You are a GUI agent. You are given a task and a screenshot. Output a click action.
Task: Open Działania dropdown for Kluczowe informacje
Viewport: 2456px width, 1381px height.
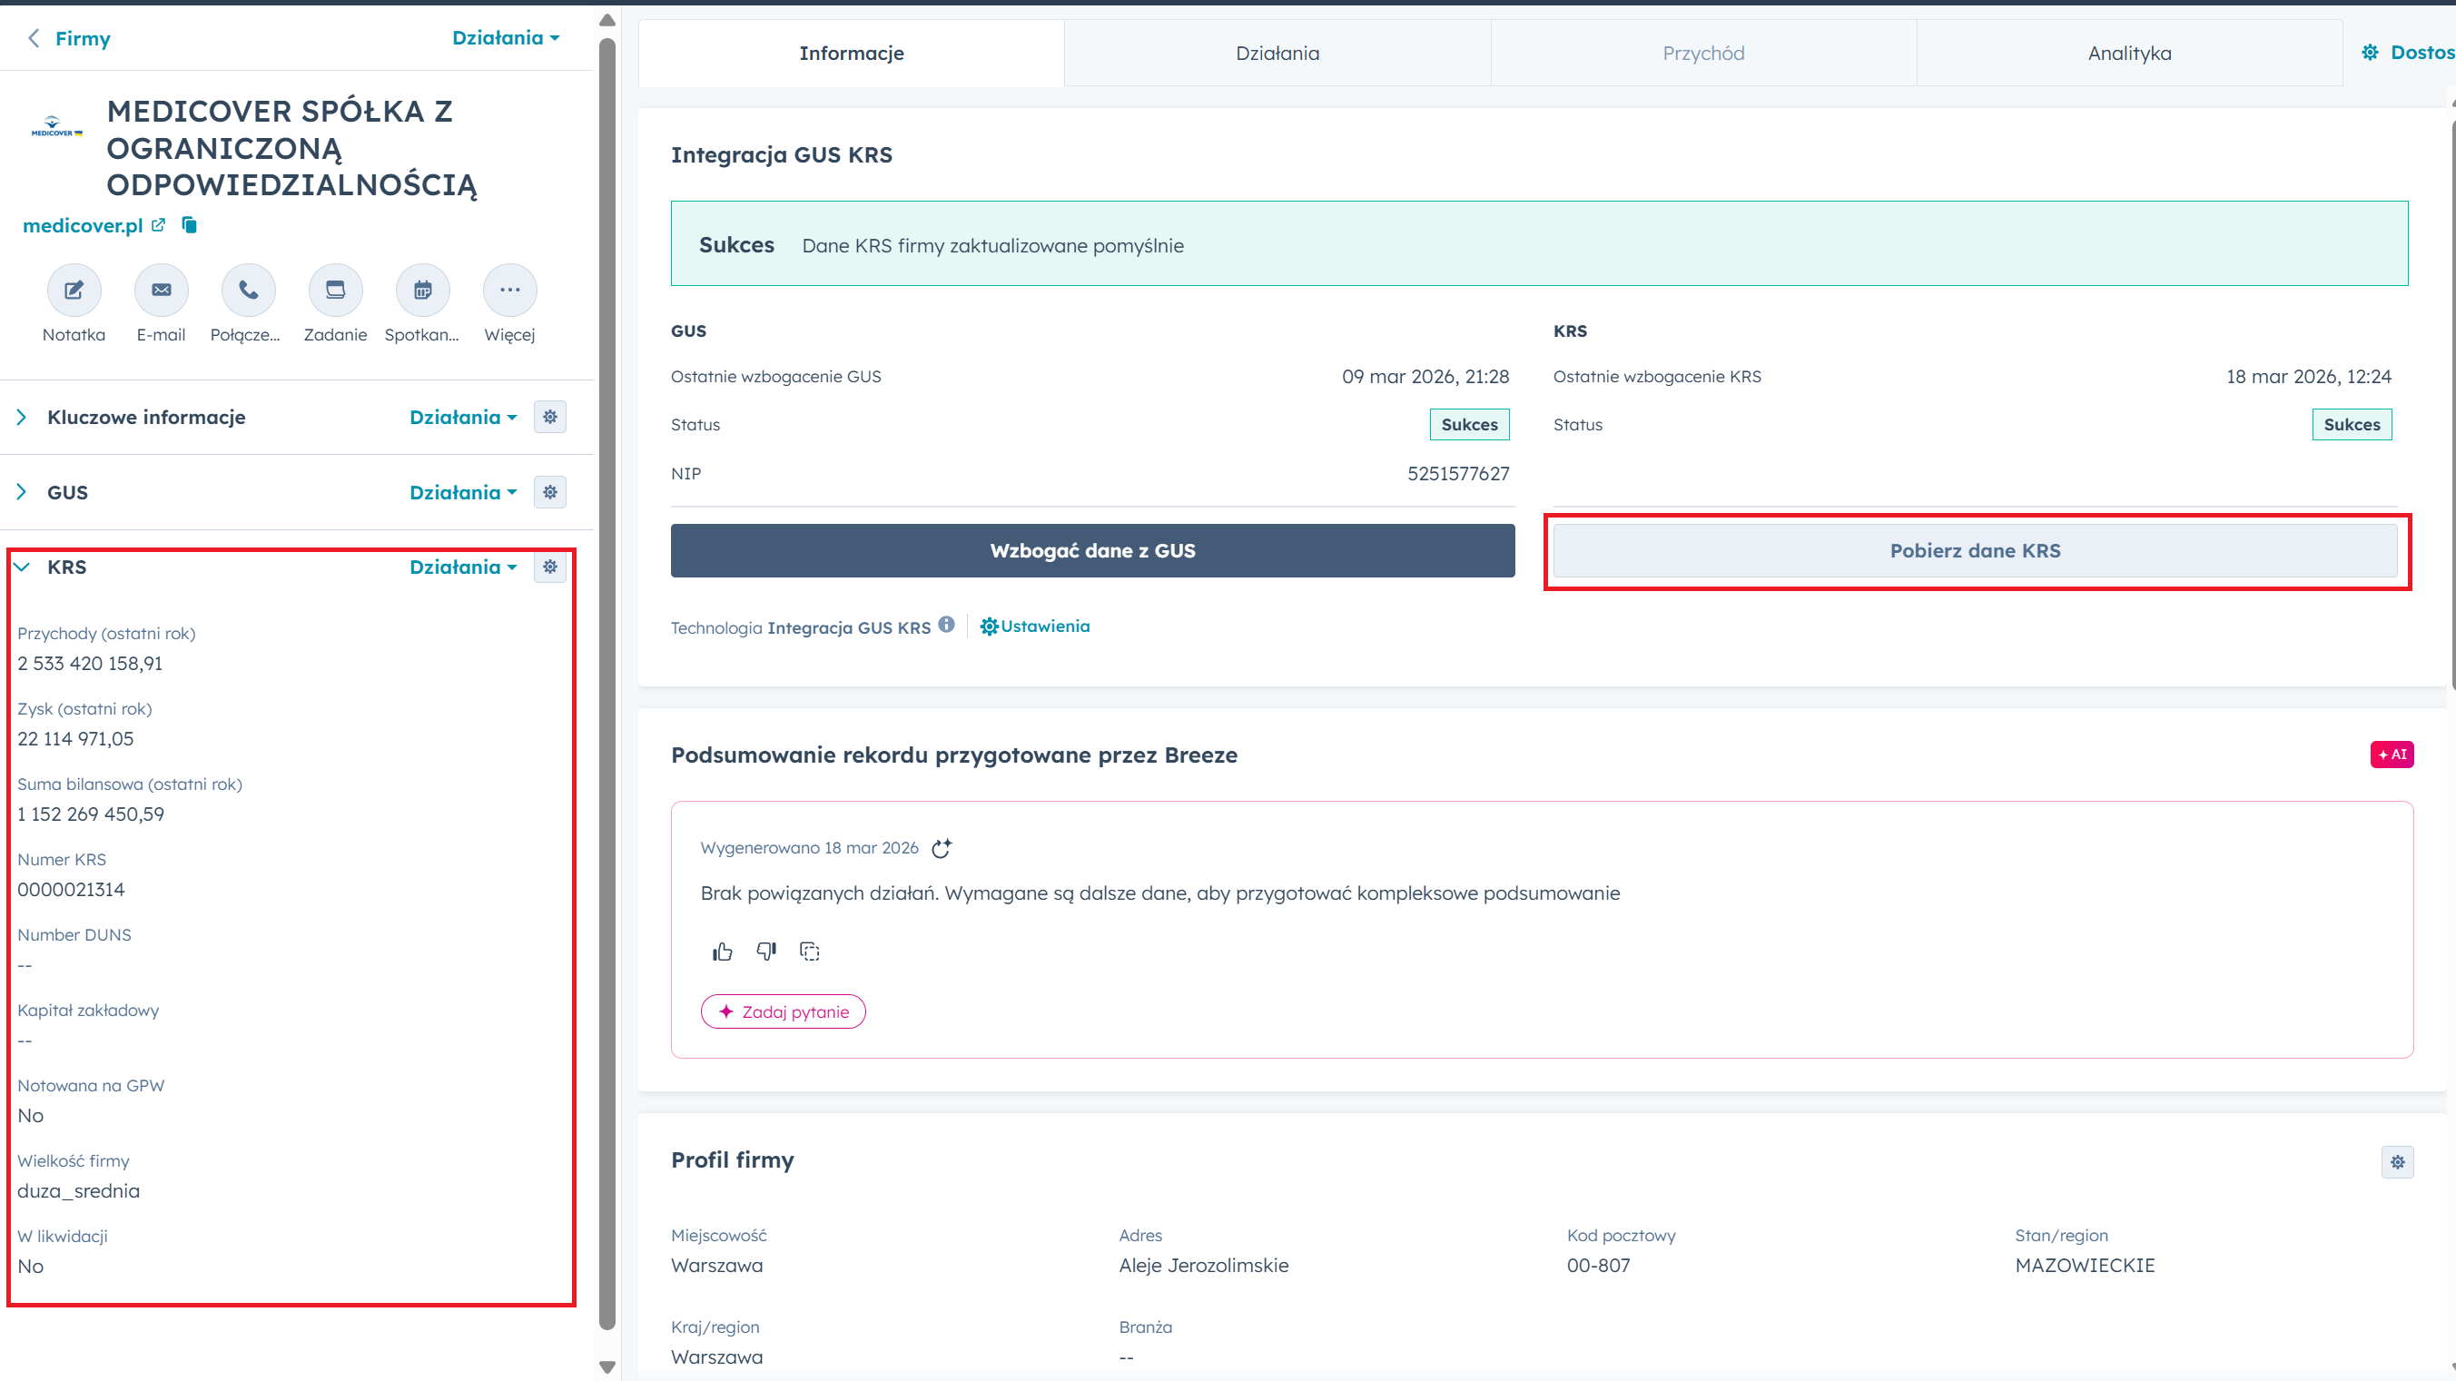(x=463, y=417)
